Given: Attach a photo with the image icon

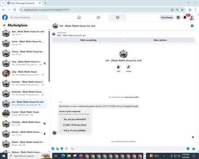Looking at the screenshot, I should 57,149.
